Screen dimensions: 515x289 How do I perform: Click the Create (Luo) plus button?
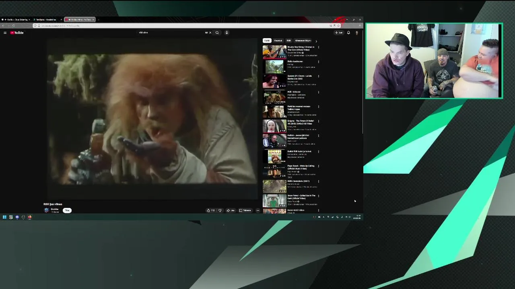[339, 33]
